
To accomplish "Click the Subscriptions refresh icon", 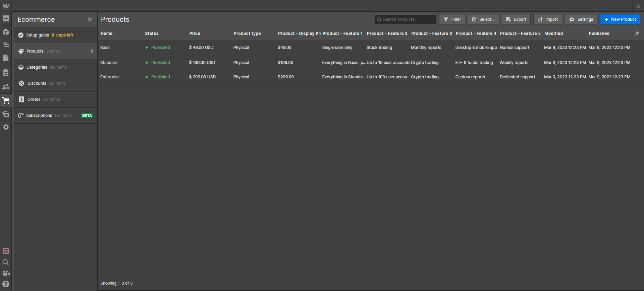I will click(x=21, y=116).
